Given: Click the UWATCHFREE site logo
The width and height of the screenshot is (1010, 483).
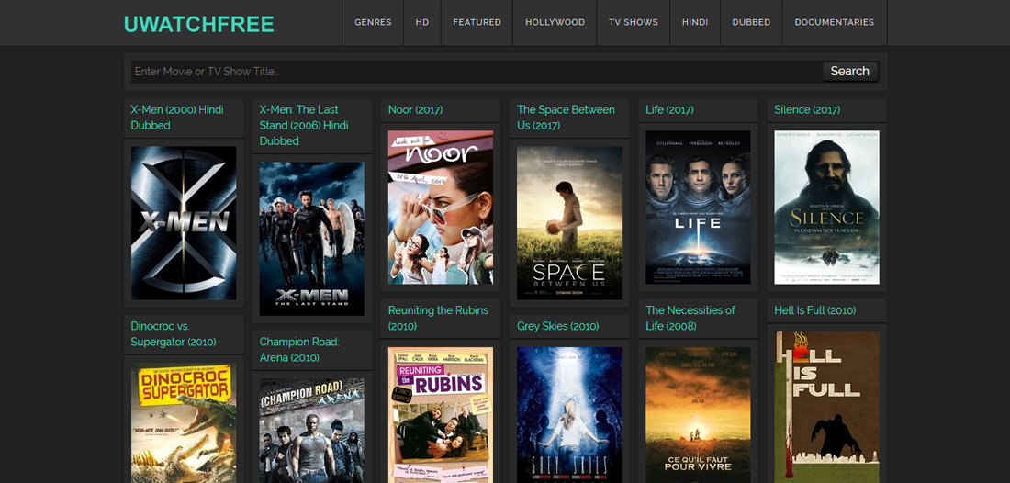Looking at the screenshot, I should (x=199, y=24).
